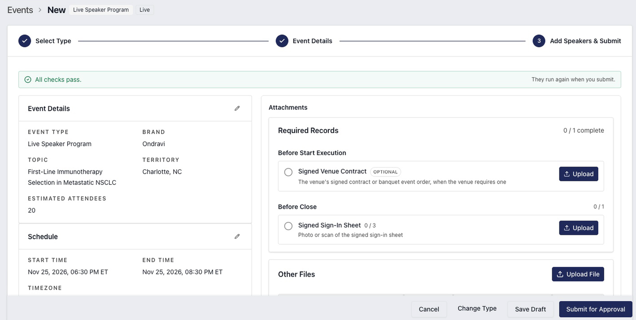This screenshot has height=320, width=636.
Task: Click the Live status tag
Action: [x=145, y=10]
